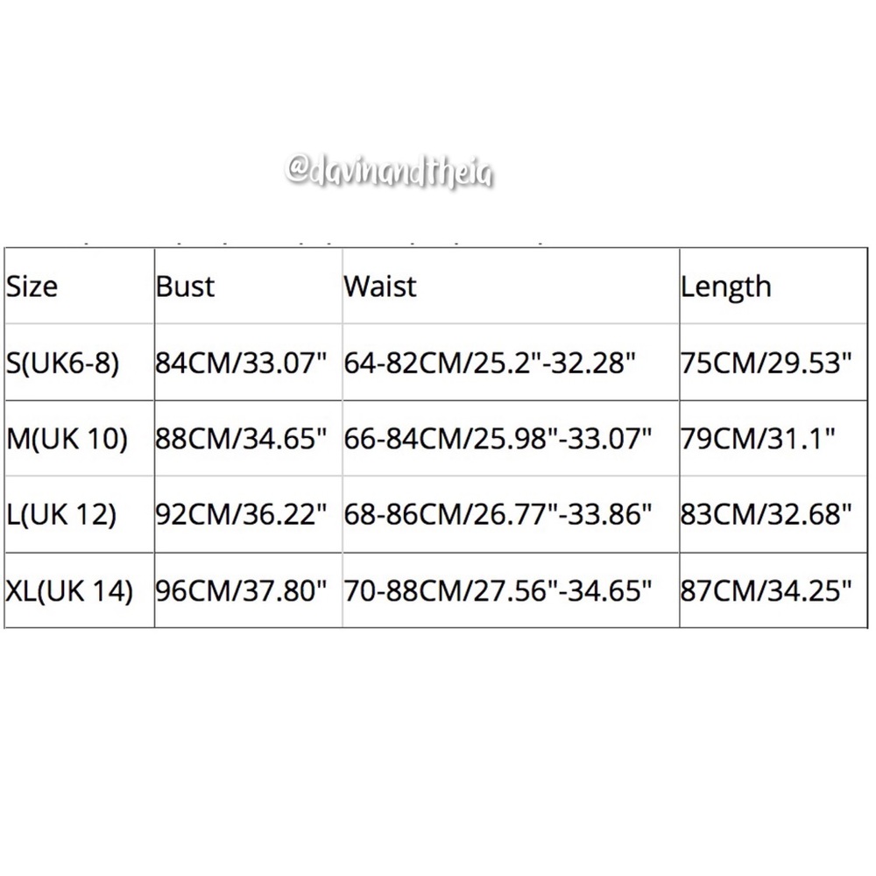Image resolution: width=876 pixels, height=876 pixels.
Task: Select the Size column header
Action: [32, 286]
